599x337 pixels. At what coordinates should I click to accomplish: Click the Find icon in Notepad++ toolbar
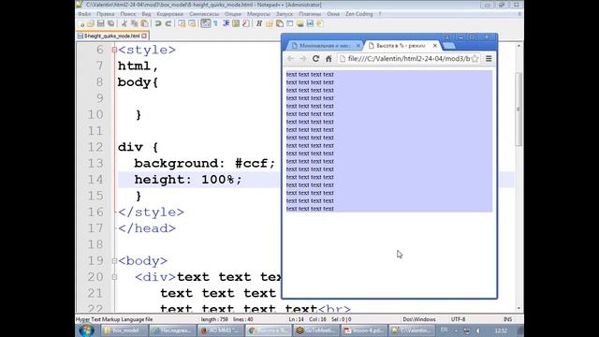pyautogui.click(x=182, y=23)
